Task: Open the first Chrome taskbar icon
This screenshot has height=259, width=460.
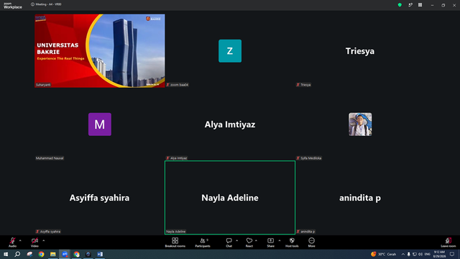Action: tap(41, 254)
